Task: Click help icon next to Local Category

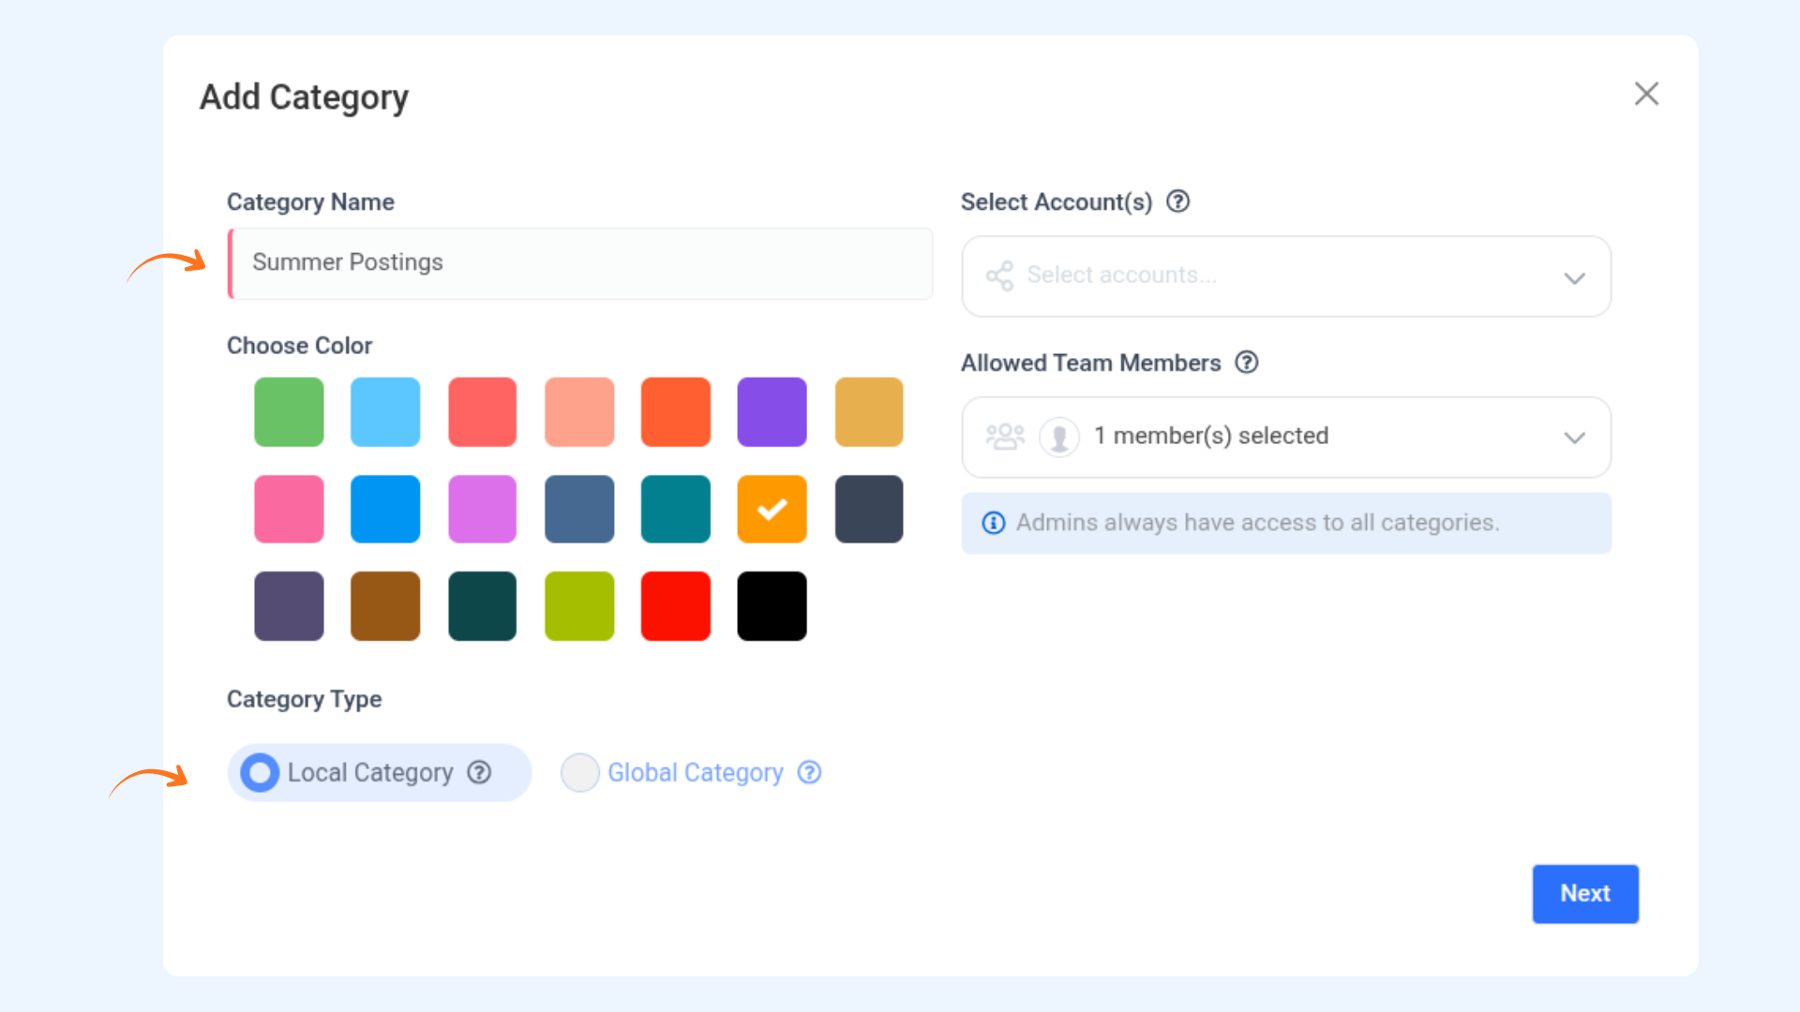Action: [x=479, y=772]
